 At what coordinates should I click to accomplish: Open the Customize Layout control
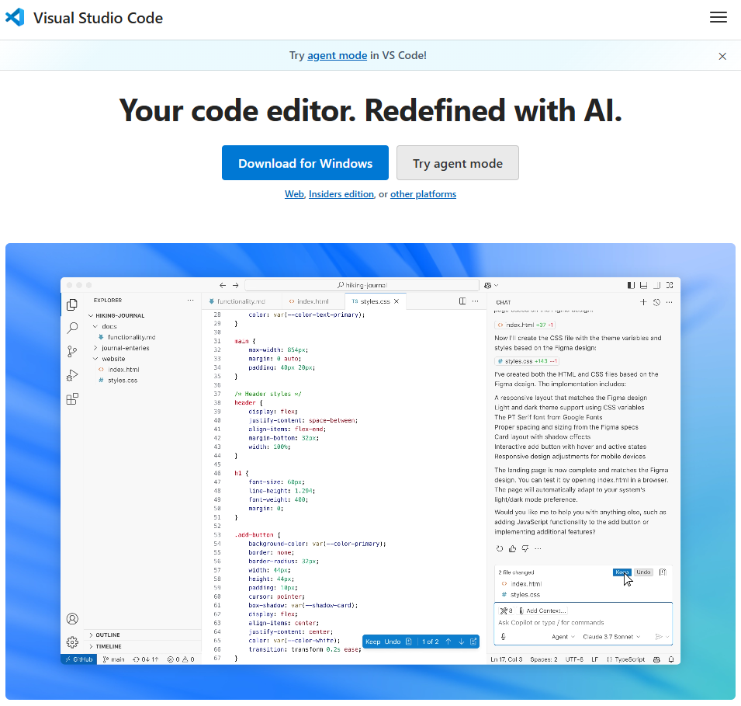(x=670, y=285)
